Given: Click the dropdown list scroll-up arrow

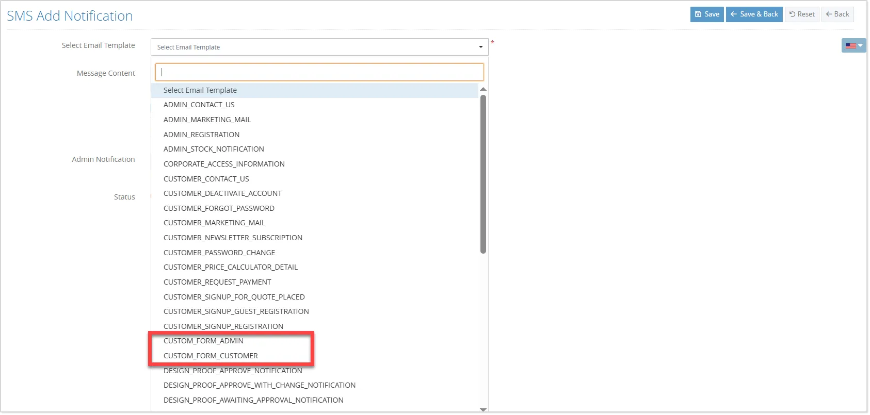Looking at the screenshot, I should 483,89.
